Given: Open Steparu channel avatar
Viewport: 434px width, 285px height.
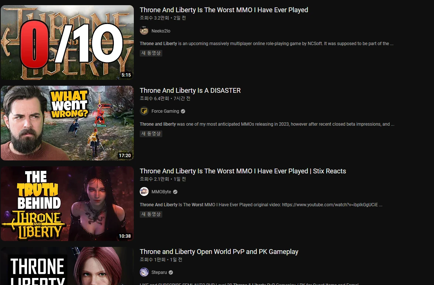Looking at the screenshot, I should pos(144,272).
